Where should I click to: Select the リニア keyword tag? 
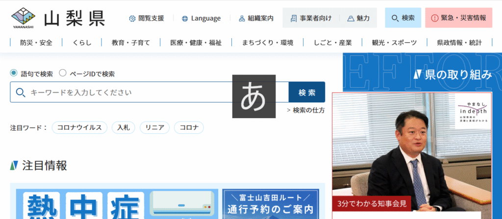click(154, 127)
